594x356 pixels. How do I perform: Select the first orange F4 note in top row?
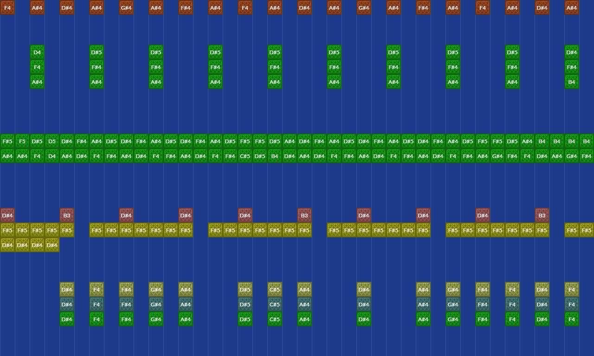pyautogui.click(x=7, y=7)
